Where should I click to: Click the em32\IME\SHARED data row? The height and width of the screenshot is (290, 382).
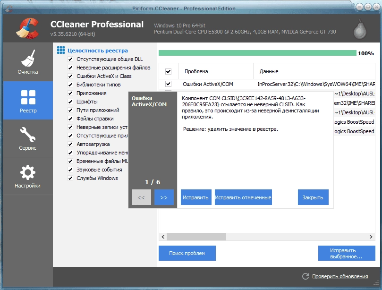pyautogui.click(x=354, y=103)
